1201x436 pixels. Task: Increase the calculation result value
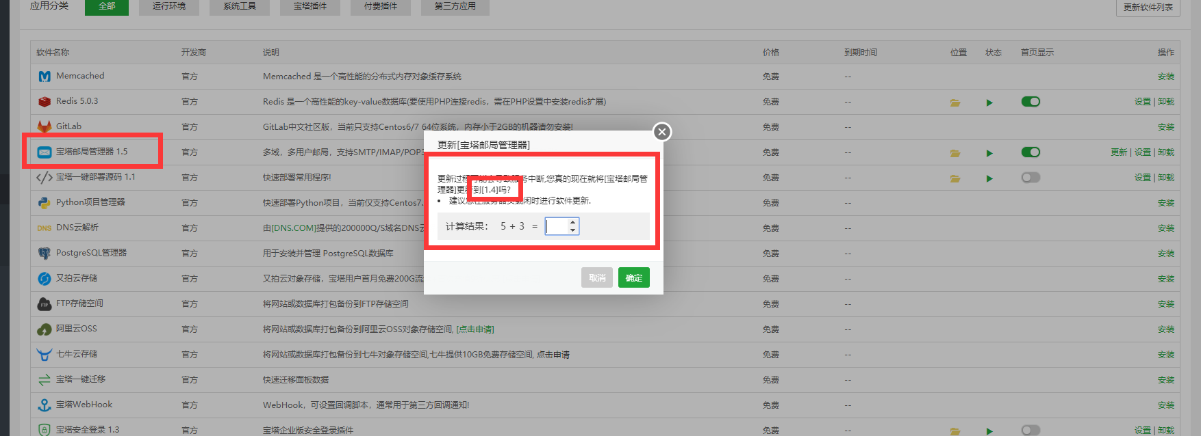click(572, 222)
